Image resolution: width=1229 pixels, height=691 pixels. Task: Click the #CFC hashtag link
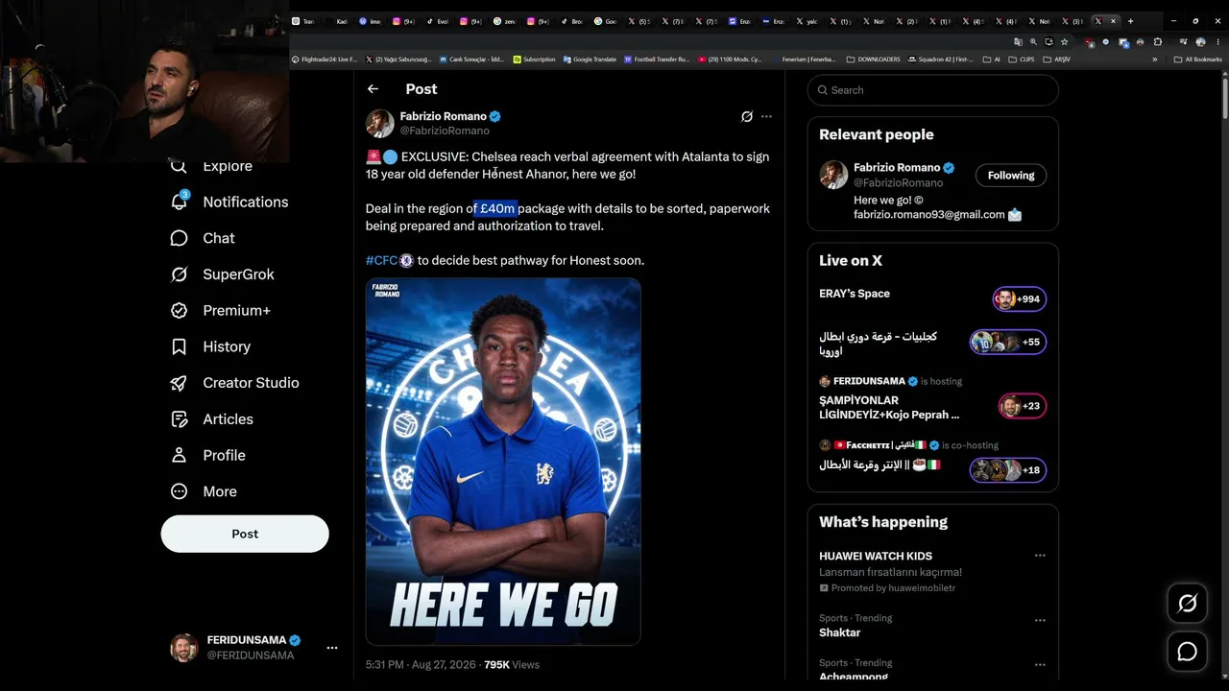point(382,260)
